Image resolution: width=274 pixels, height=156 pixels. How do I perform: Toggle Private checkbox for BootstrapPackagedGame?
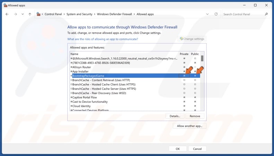click(184, 76)
